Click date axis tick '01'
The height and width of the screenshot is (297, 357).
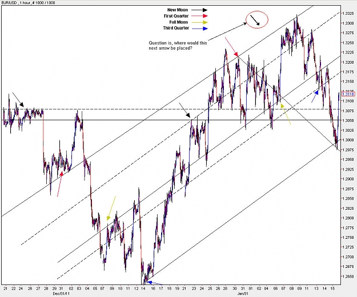(251, 288)
